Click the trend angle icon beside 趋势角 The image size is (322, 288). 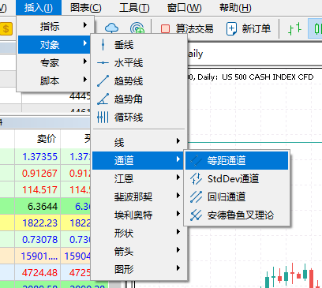tap(103, 99)
